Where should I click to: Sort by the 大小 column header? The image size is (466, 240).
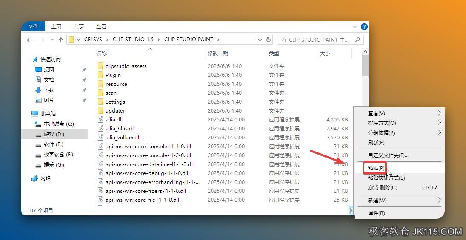pyautogui.click(x=325, y=54)
